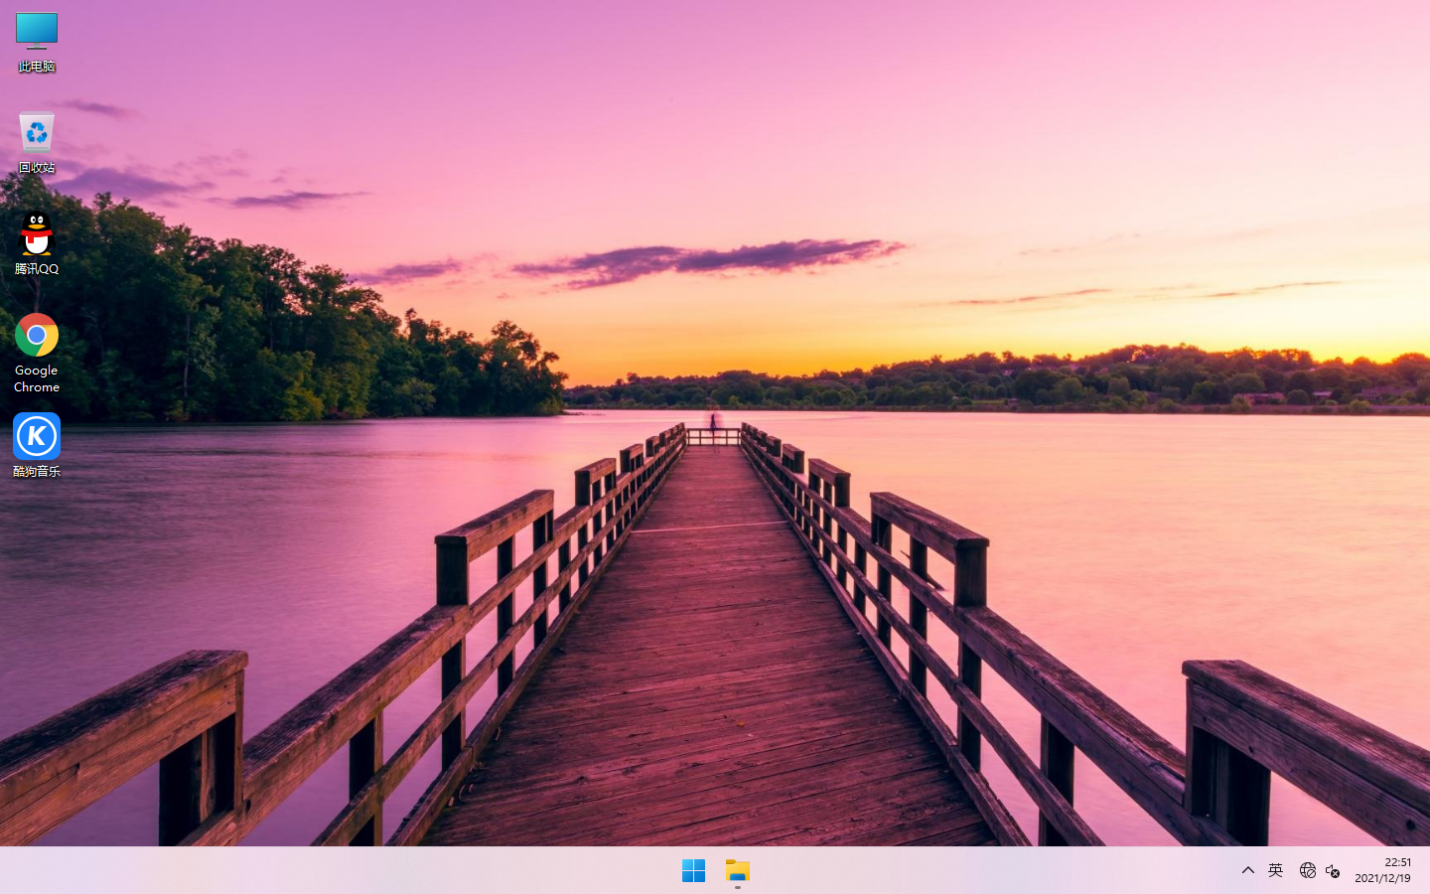Click the "酷狗音乐" text label

click(37, 471)
